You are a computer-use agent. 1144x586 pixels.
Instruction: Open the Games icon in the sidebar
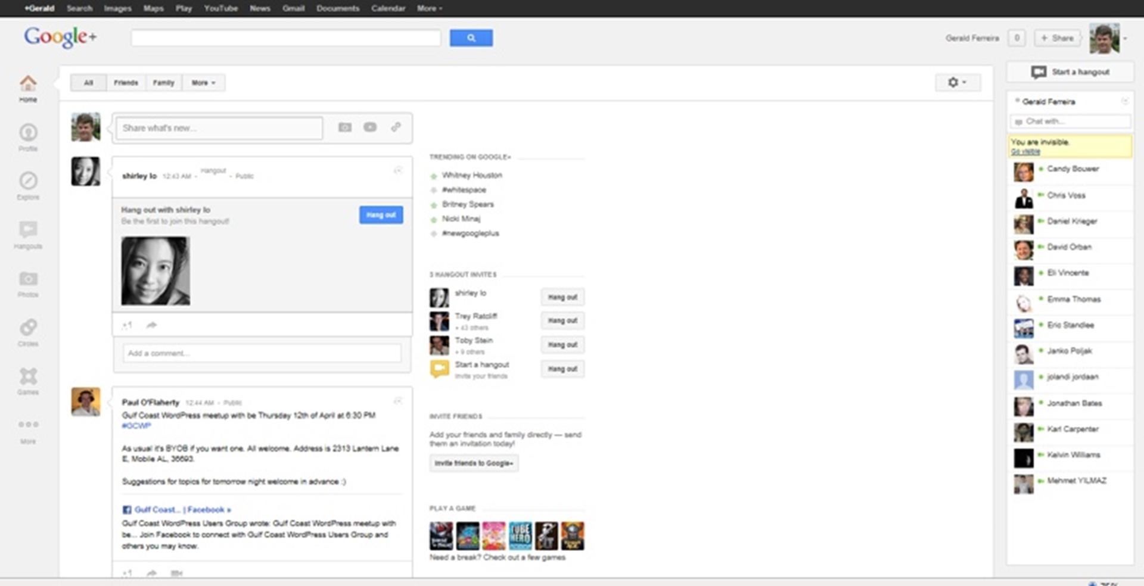click(28, 376)
